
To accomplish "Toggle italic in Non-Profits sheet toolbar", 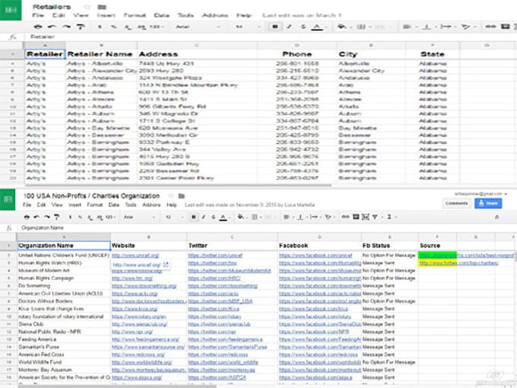I will pos(204,217).
